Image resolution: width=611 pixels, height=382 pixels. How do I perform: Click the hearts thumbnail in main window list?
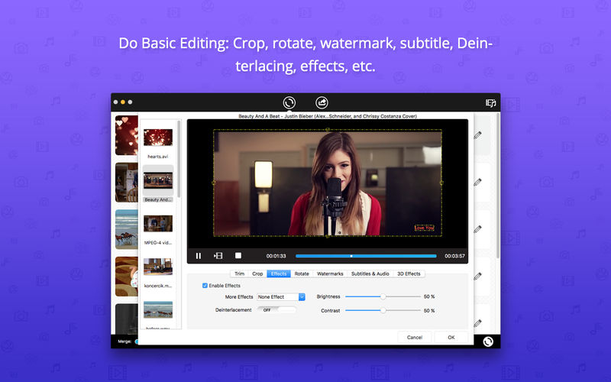point(127,135)
